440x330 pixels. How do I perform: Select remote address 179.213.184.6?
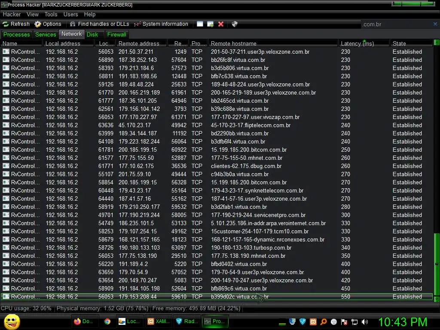136,68
